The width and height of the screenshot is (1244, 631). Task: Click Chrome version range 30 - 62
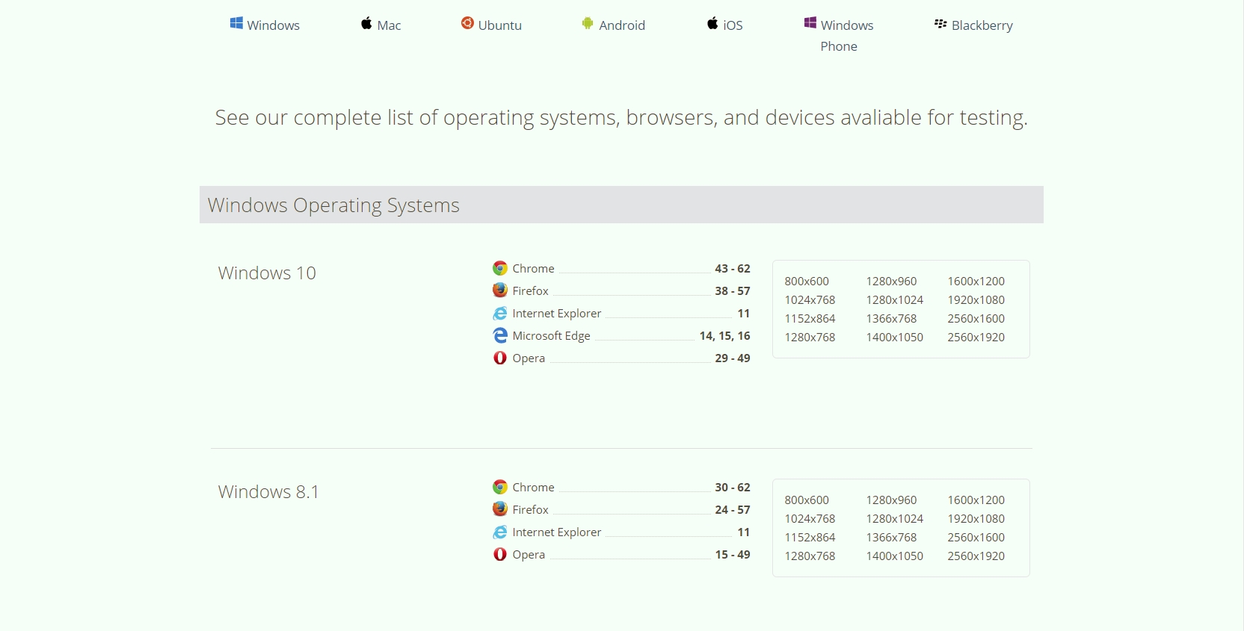click(x=733, y=488)
